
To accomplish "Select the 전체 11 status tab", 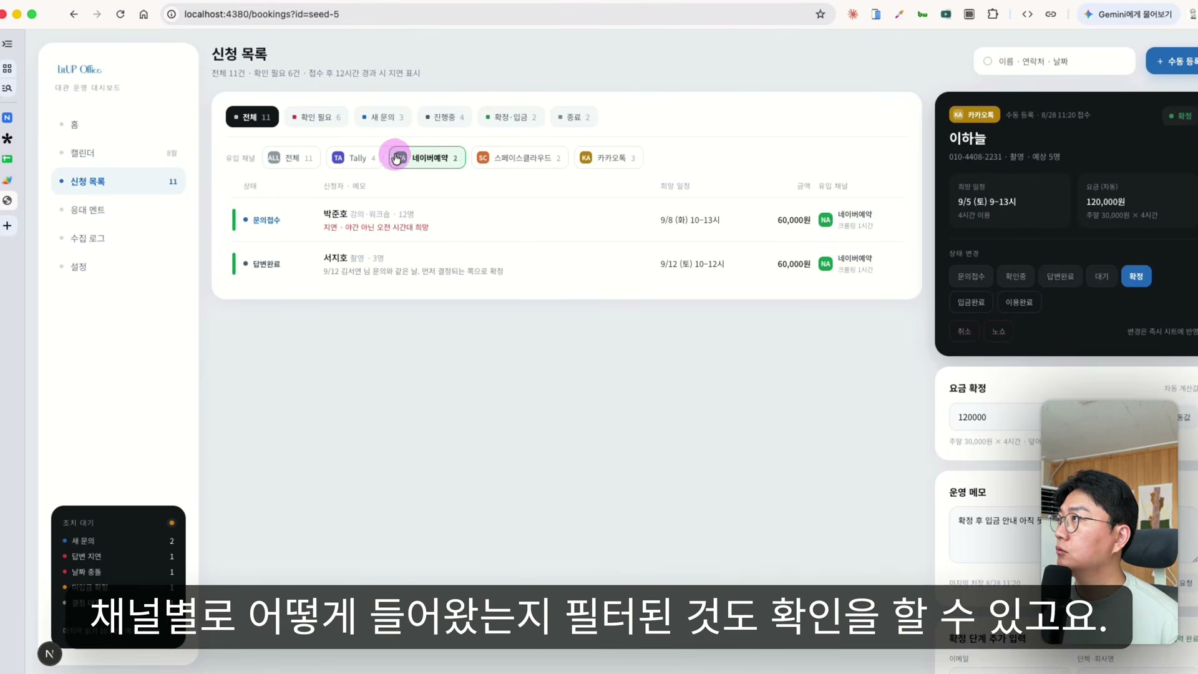I will click(x=252, y=117).
